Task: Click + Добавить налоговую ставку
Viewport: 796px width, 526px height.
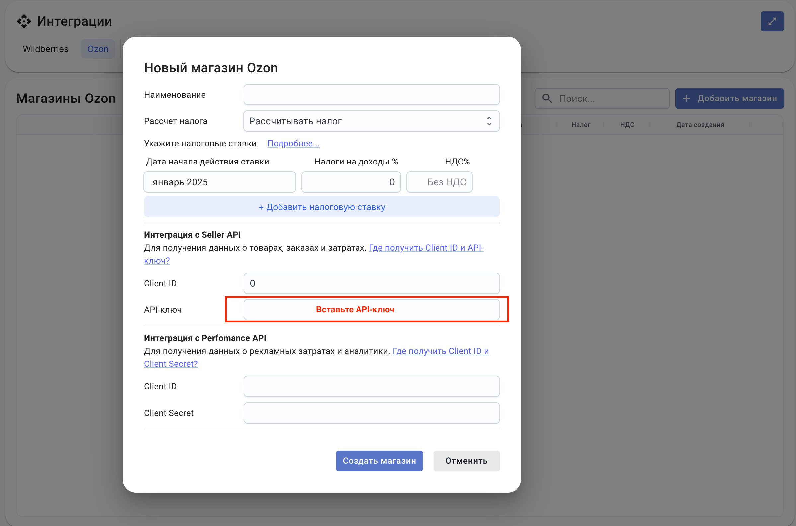Action: 322,207
